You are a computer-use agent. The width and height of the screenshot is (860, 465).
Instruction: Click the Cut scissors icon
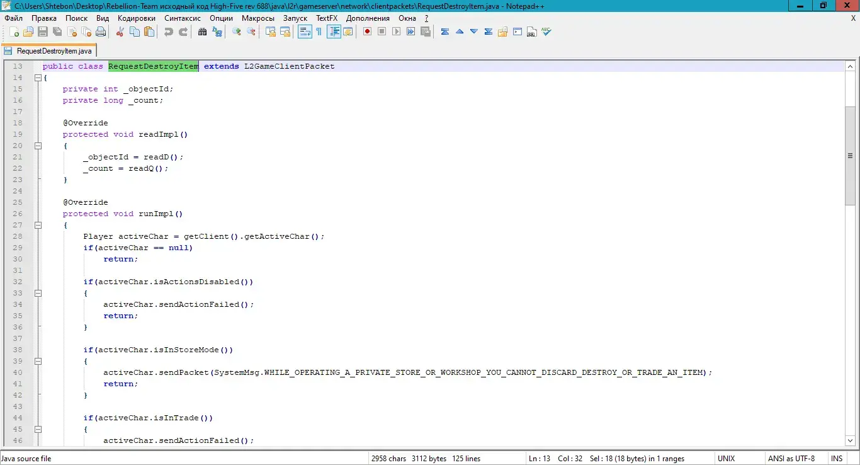[x=120, y=32]
